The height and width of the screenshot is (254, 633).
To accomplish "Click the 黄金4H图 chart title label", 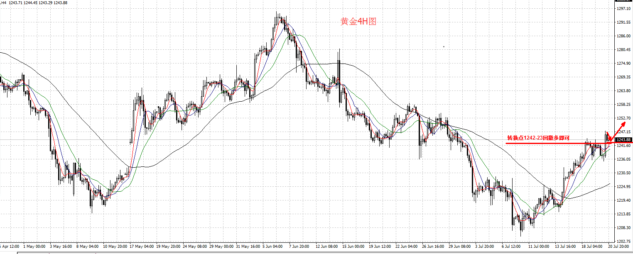I will point(358,22).
